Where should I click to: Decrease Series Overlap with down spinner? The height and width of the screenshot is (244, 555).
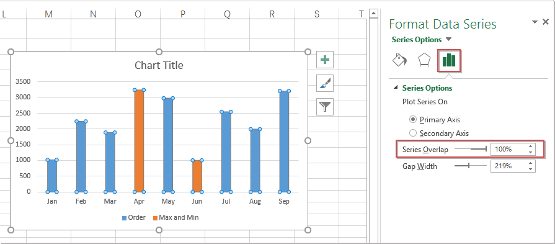[530, 153]
